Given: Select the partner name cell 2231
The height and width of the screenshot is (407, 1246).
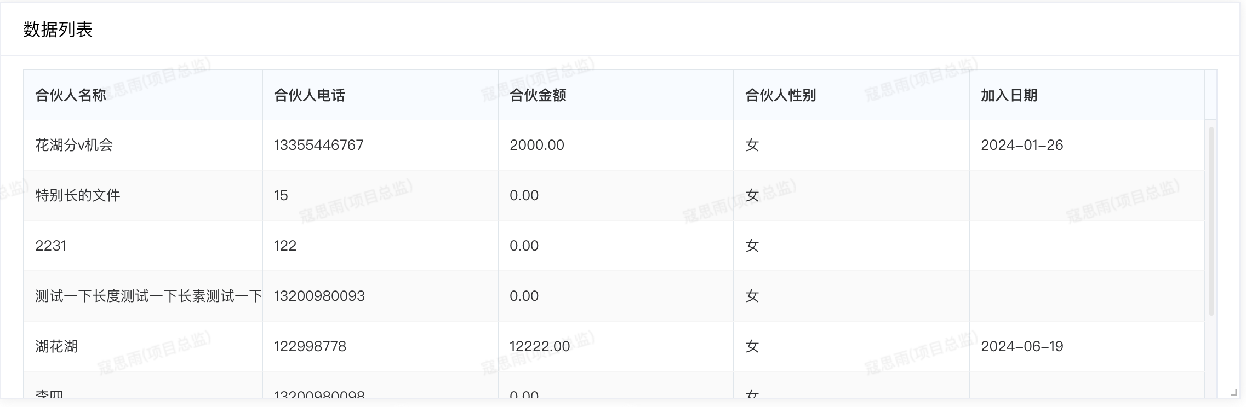Looking at the screenshot, I should 51,246.
